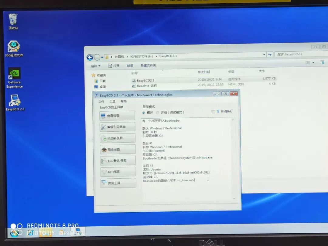This screenshot has height=246, width=328.
Task: Maximize the EasyBCD window
Action: [225, 94]
